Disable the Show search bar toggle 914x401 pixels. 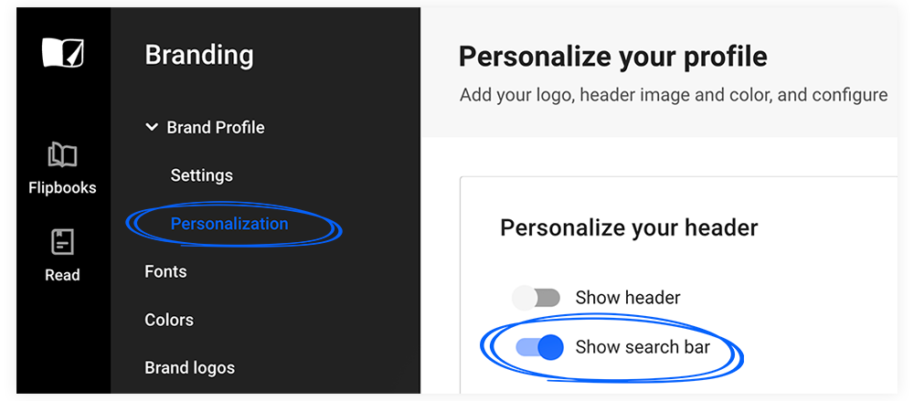[539, 348]
